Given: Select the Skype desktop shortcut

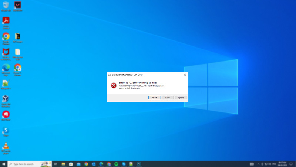Looking at the screenshot, I should [6, 131].
